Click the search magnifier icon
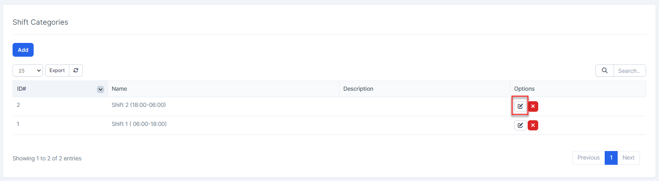Viewport: 659px width, 181px height. (x=604, y=70)
